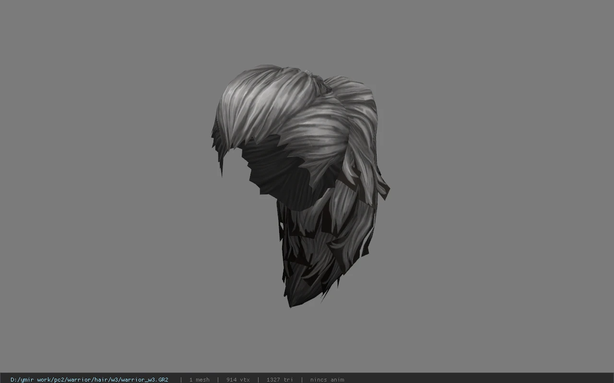This screenshot has height=383, width=614.
Task: Click the '1 mesh' status entry
Action: [x=199, y=379]
